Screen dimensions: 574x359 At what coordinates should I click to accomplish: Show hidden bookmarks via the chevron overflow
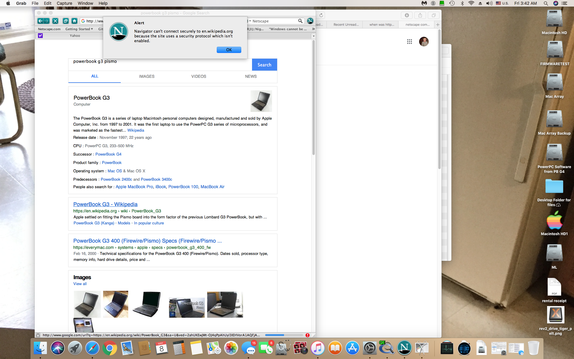[x=313, y=29]
